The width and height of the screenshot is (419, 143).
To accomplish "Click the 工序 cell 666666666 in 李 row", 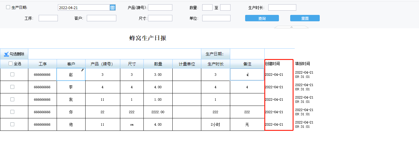I will click(x=42, y=87).
